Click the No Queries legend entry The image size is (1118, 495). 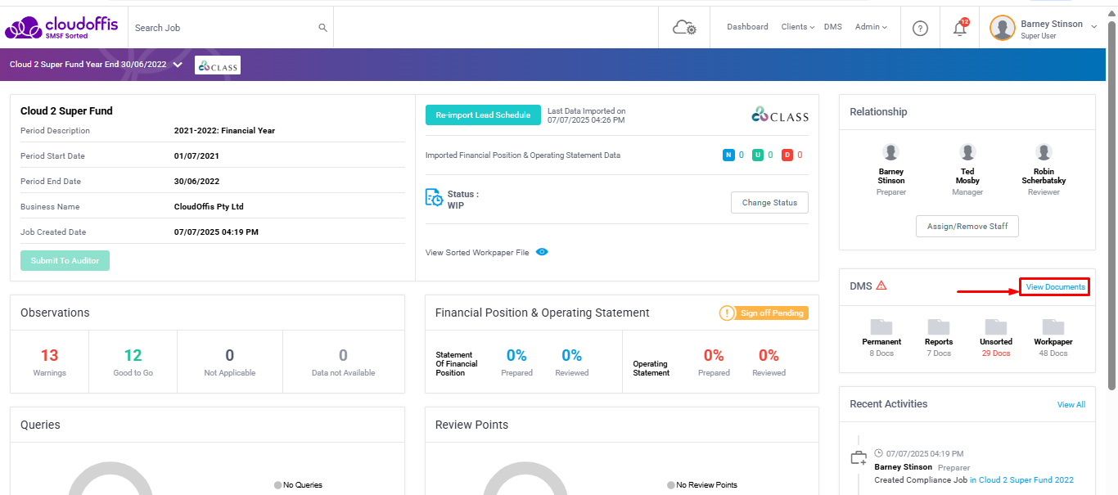[298, 485]
